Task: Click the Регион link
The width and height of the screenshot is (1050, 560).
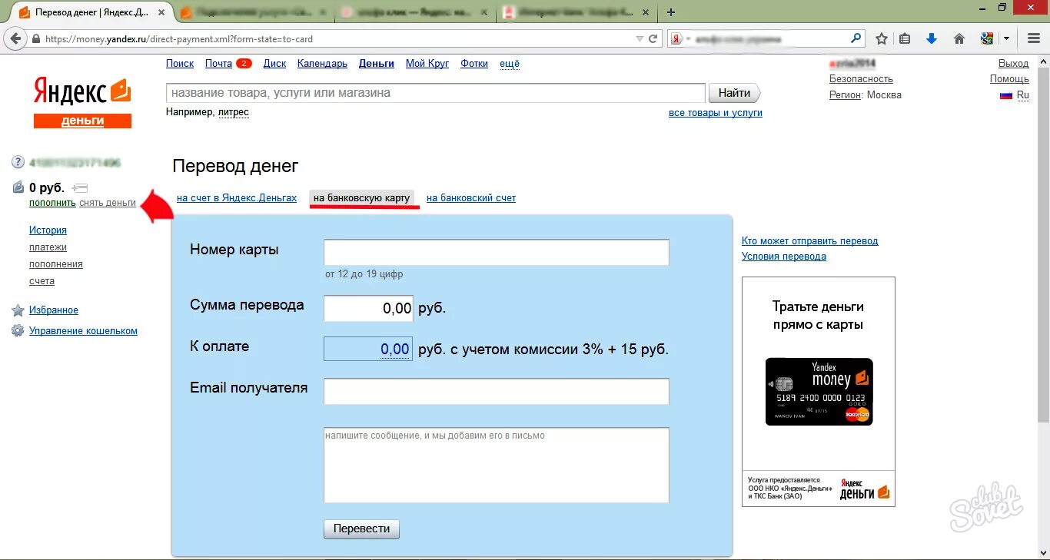Action: point(845,95)
